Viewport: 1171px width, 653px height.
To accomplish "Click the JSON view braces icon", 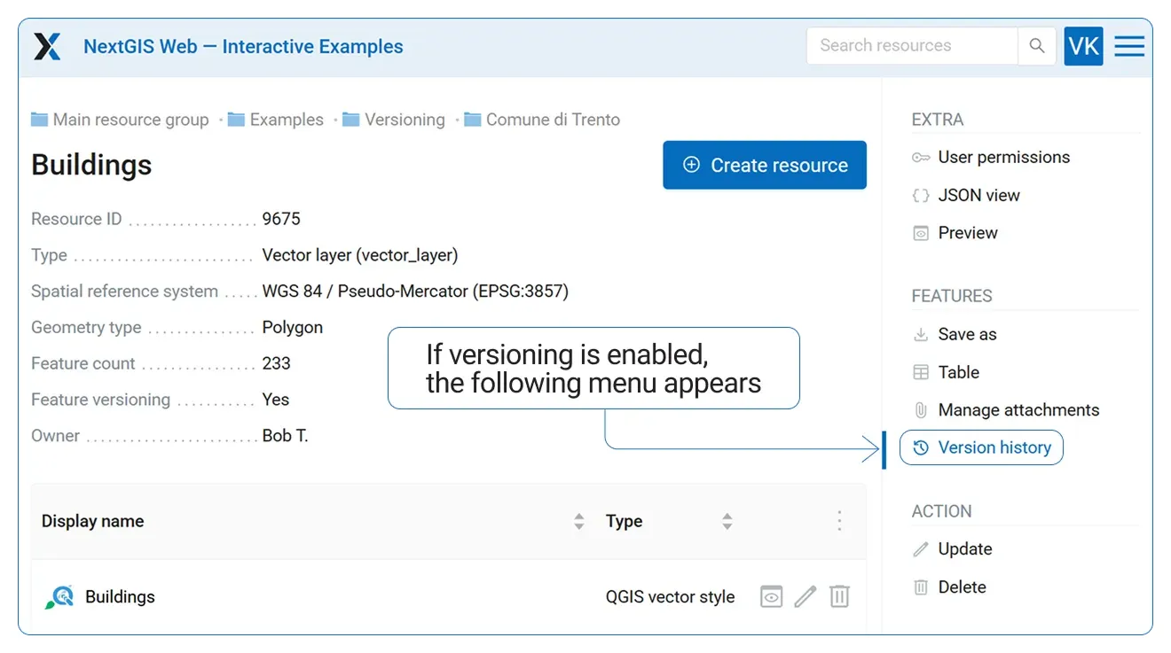I will tap(921, 196).
